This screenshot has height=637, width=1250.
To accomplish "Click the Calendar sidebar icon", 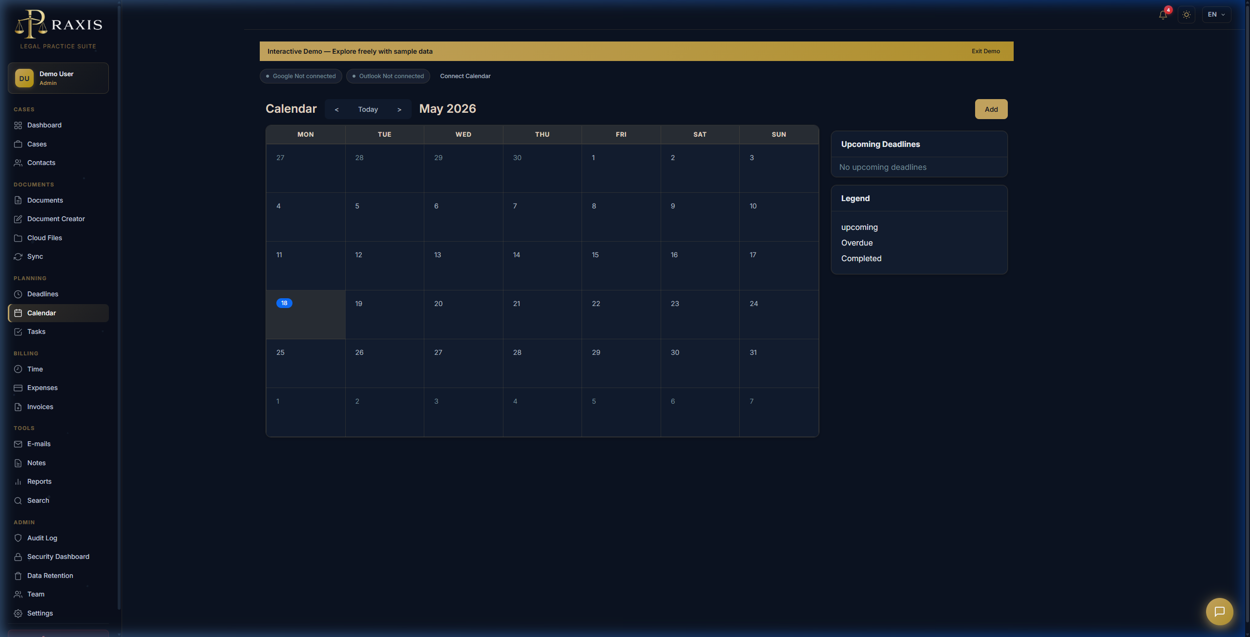I will click(18, 313).
